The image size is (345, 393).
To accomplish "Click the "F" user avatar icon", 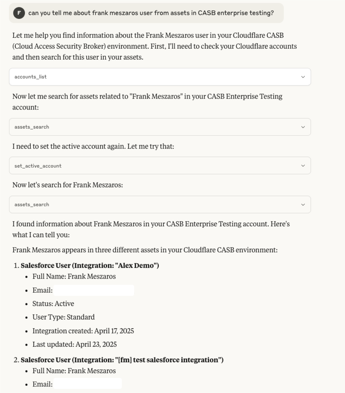I will click(19, 13).
